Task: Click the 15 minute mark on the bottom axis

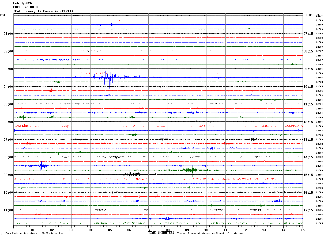Action: (303, 230)
